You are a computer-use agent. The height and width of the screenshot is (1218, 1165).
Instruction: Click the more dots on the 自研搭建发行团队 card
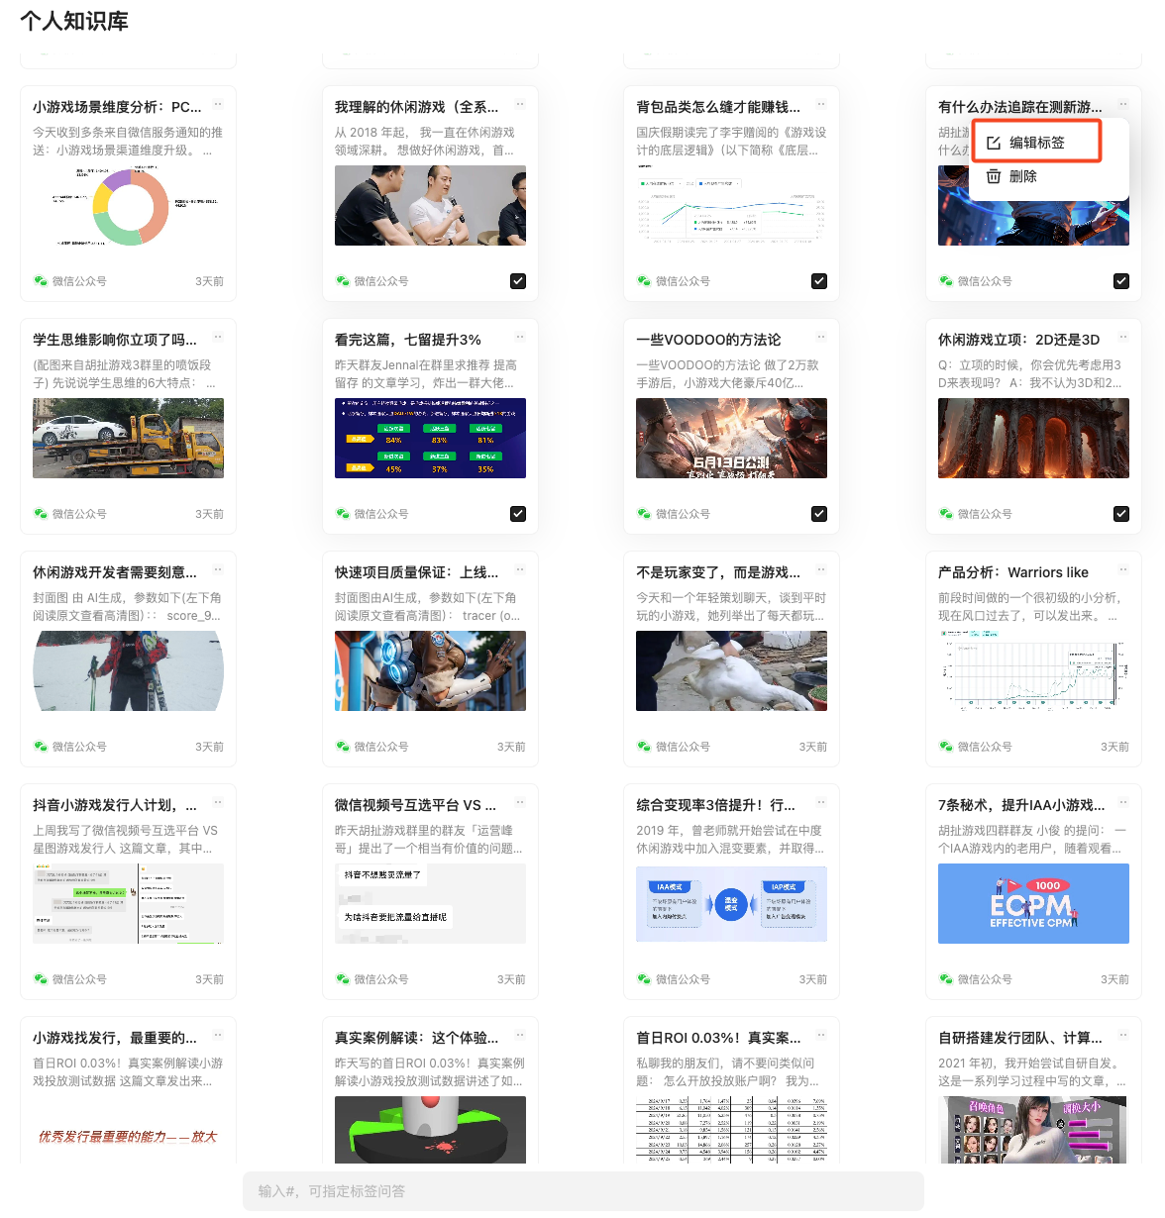click(1123, 1035)
